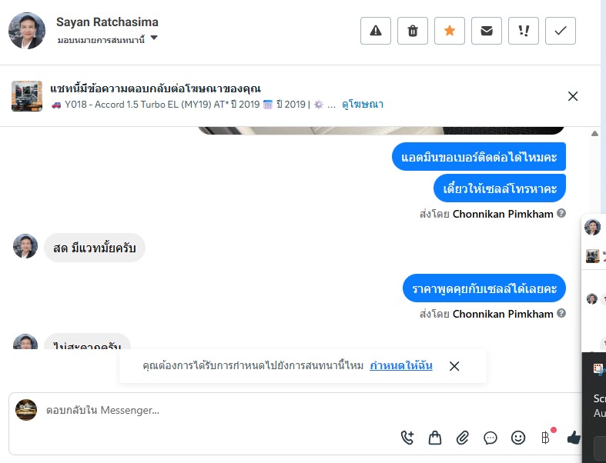The width and height of the screenshot is (606, 463).
Task: Open the emoji picker smiley icon
Action: pyautogui.click(x=518, y=438)
